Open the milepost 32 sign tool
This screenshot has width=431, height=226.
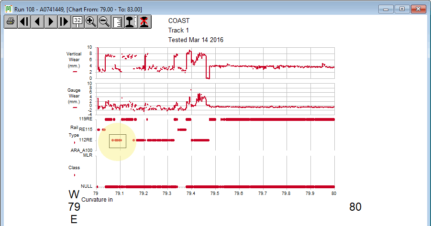click(77, 22)
